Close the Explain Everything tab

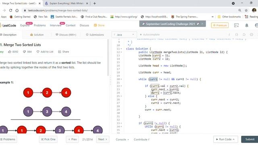pos(87,3)
